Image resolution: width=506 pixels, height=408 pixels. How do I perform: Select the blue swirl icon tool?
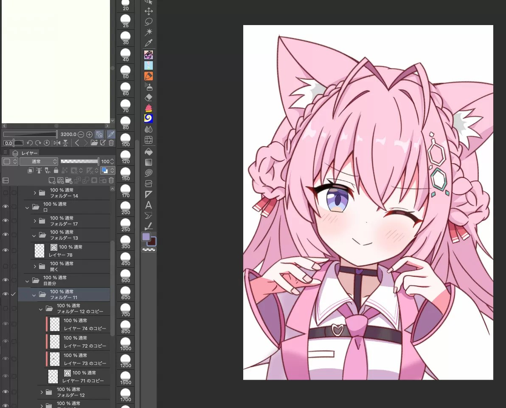pos(149,118)
